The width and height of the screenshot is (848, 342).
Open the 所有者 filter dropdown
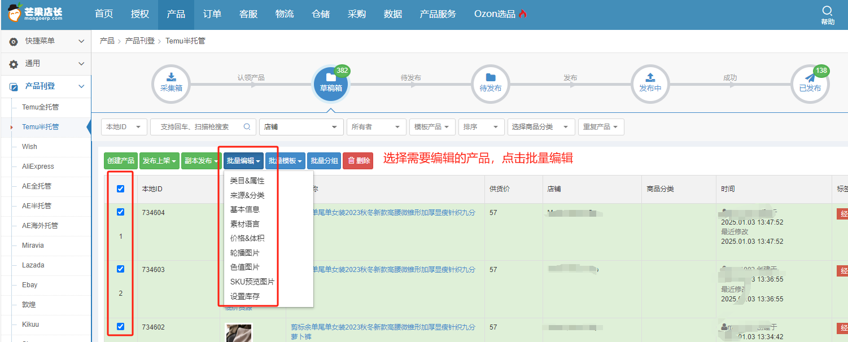(376, 127)
